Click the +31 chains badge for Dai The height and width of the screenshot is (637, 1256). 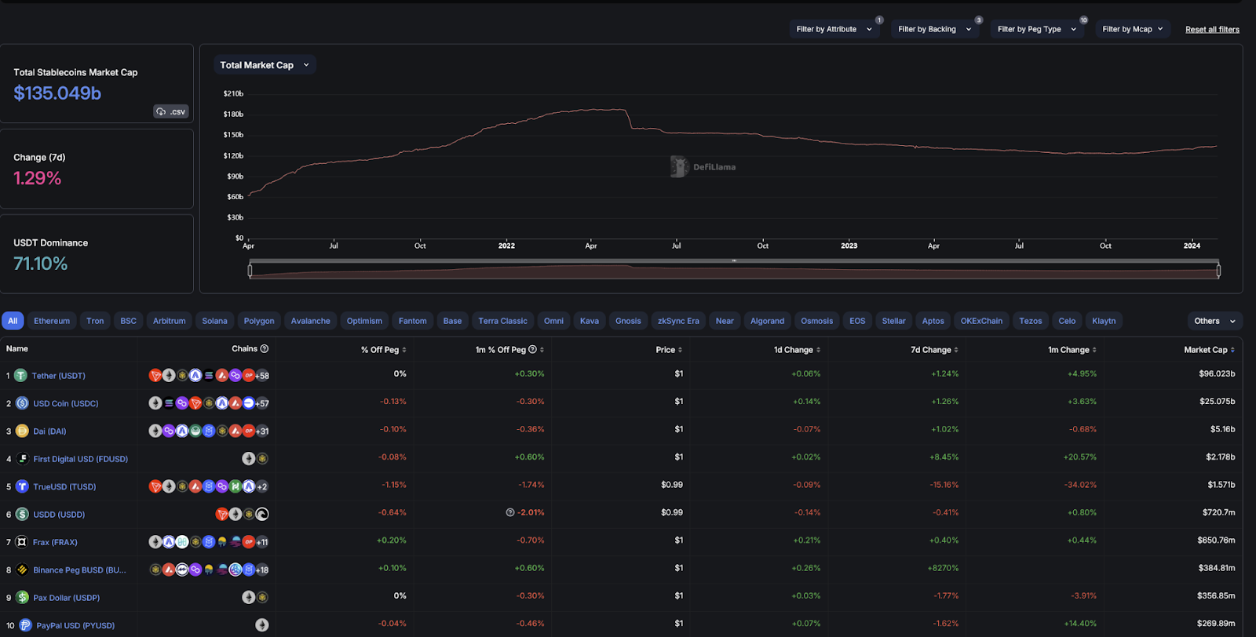[x=262, y=431]
